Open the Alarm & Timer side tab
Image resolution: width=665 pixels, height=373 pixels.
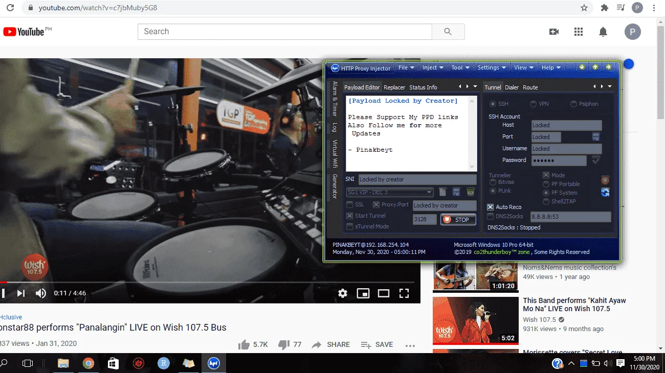335,99
